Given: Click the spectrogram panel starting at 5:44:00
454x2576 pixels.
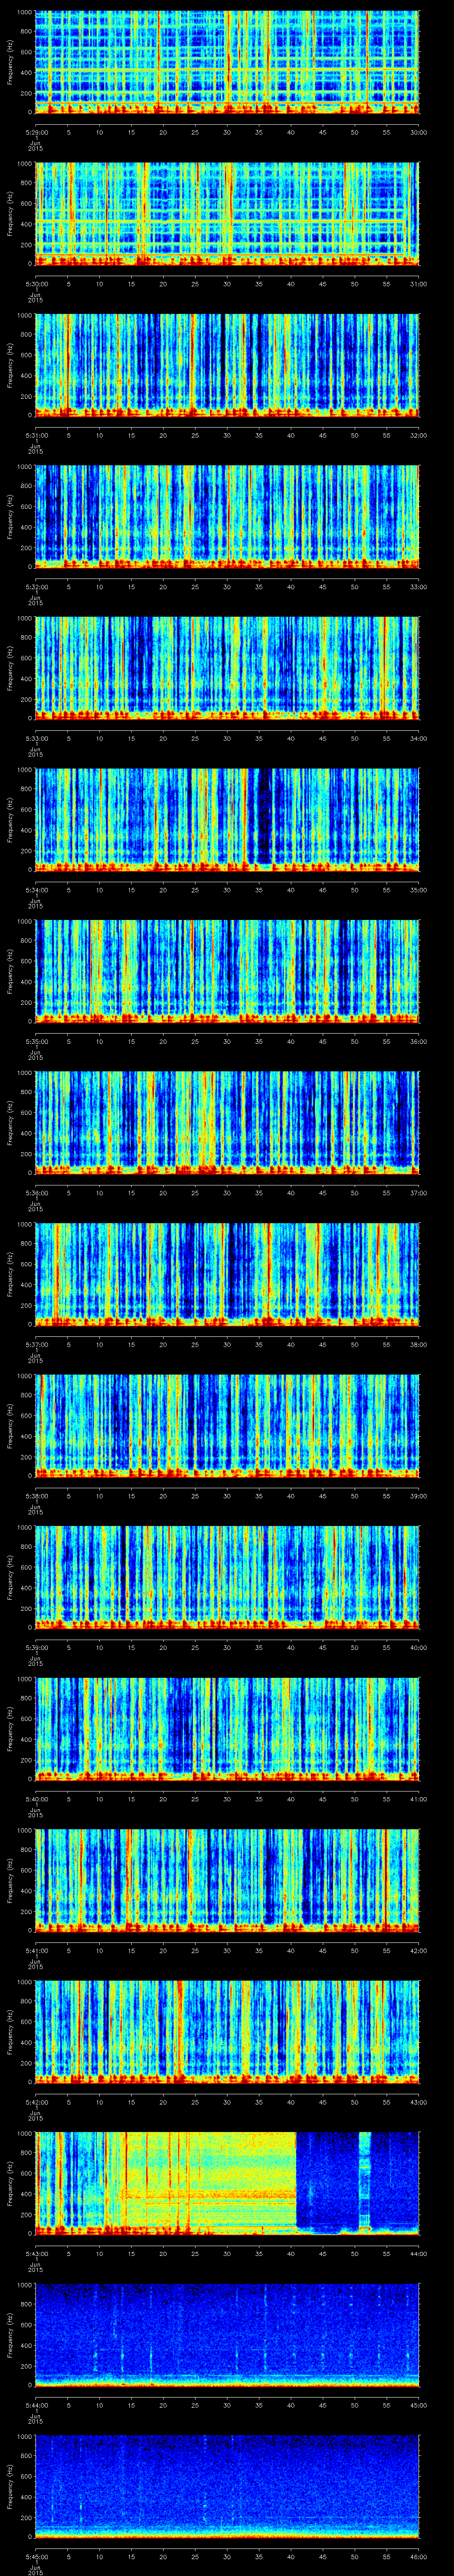Looking at the screenshot, I should tap(227, 2334).
